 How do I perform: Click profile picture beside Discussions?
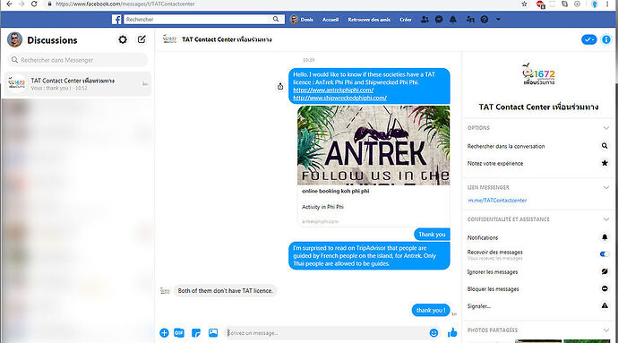pos(14,39)
